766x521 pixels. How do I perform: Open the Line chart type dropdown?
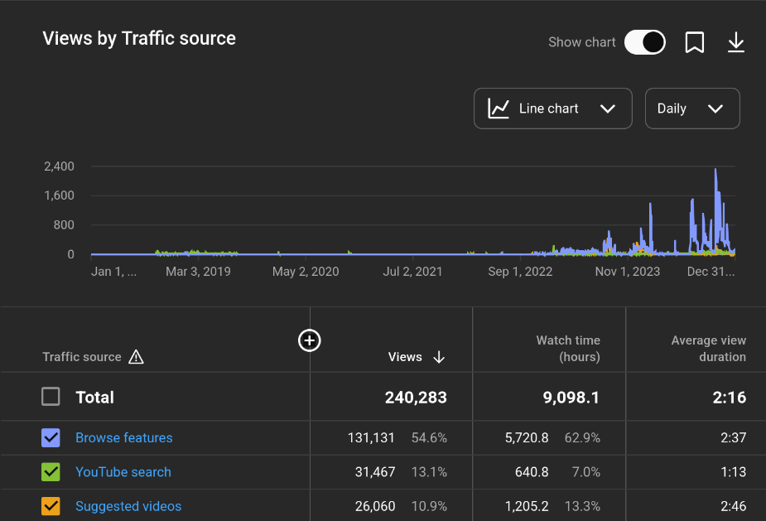tap(552, 109)
